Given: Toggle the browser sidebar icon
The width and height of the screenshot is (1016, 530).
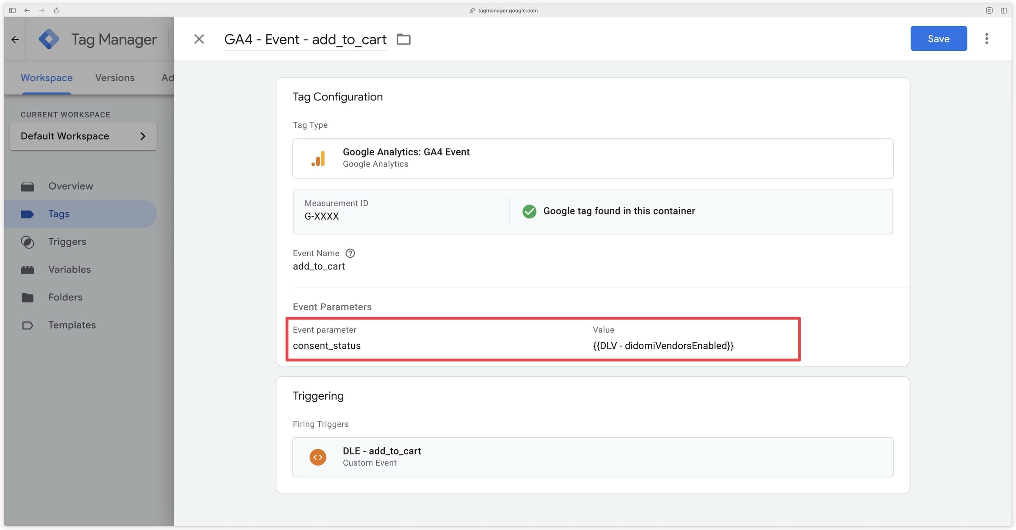Looking at the screenshot, I should (x=12, y=11).
